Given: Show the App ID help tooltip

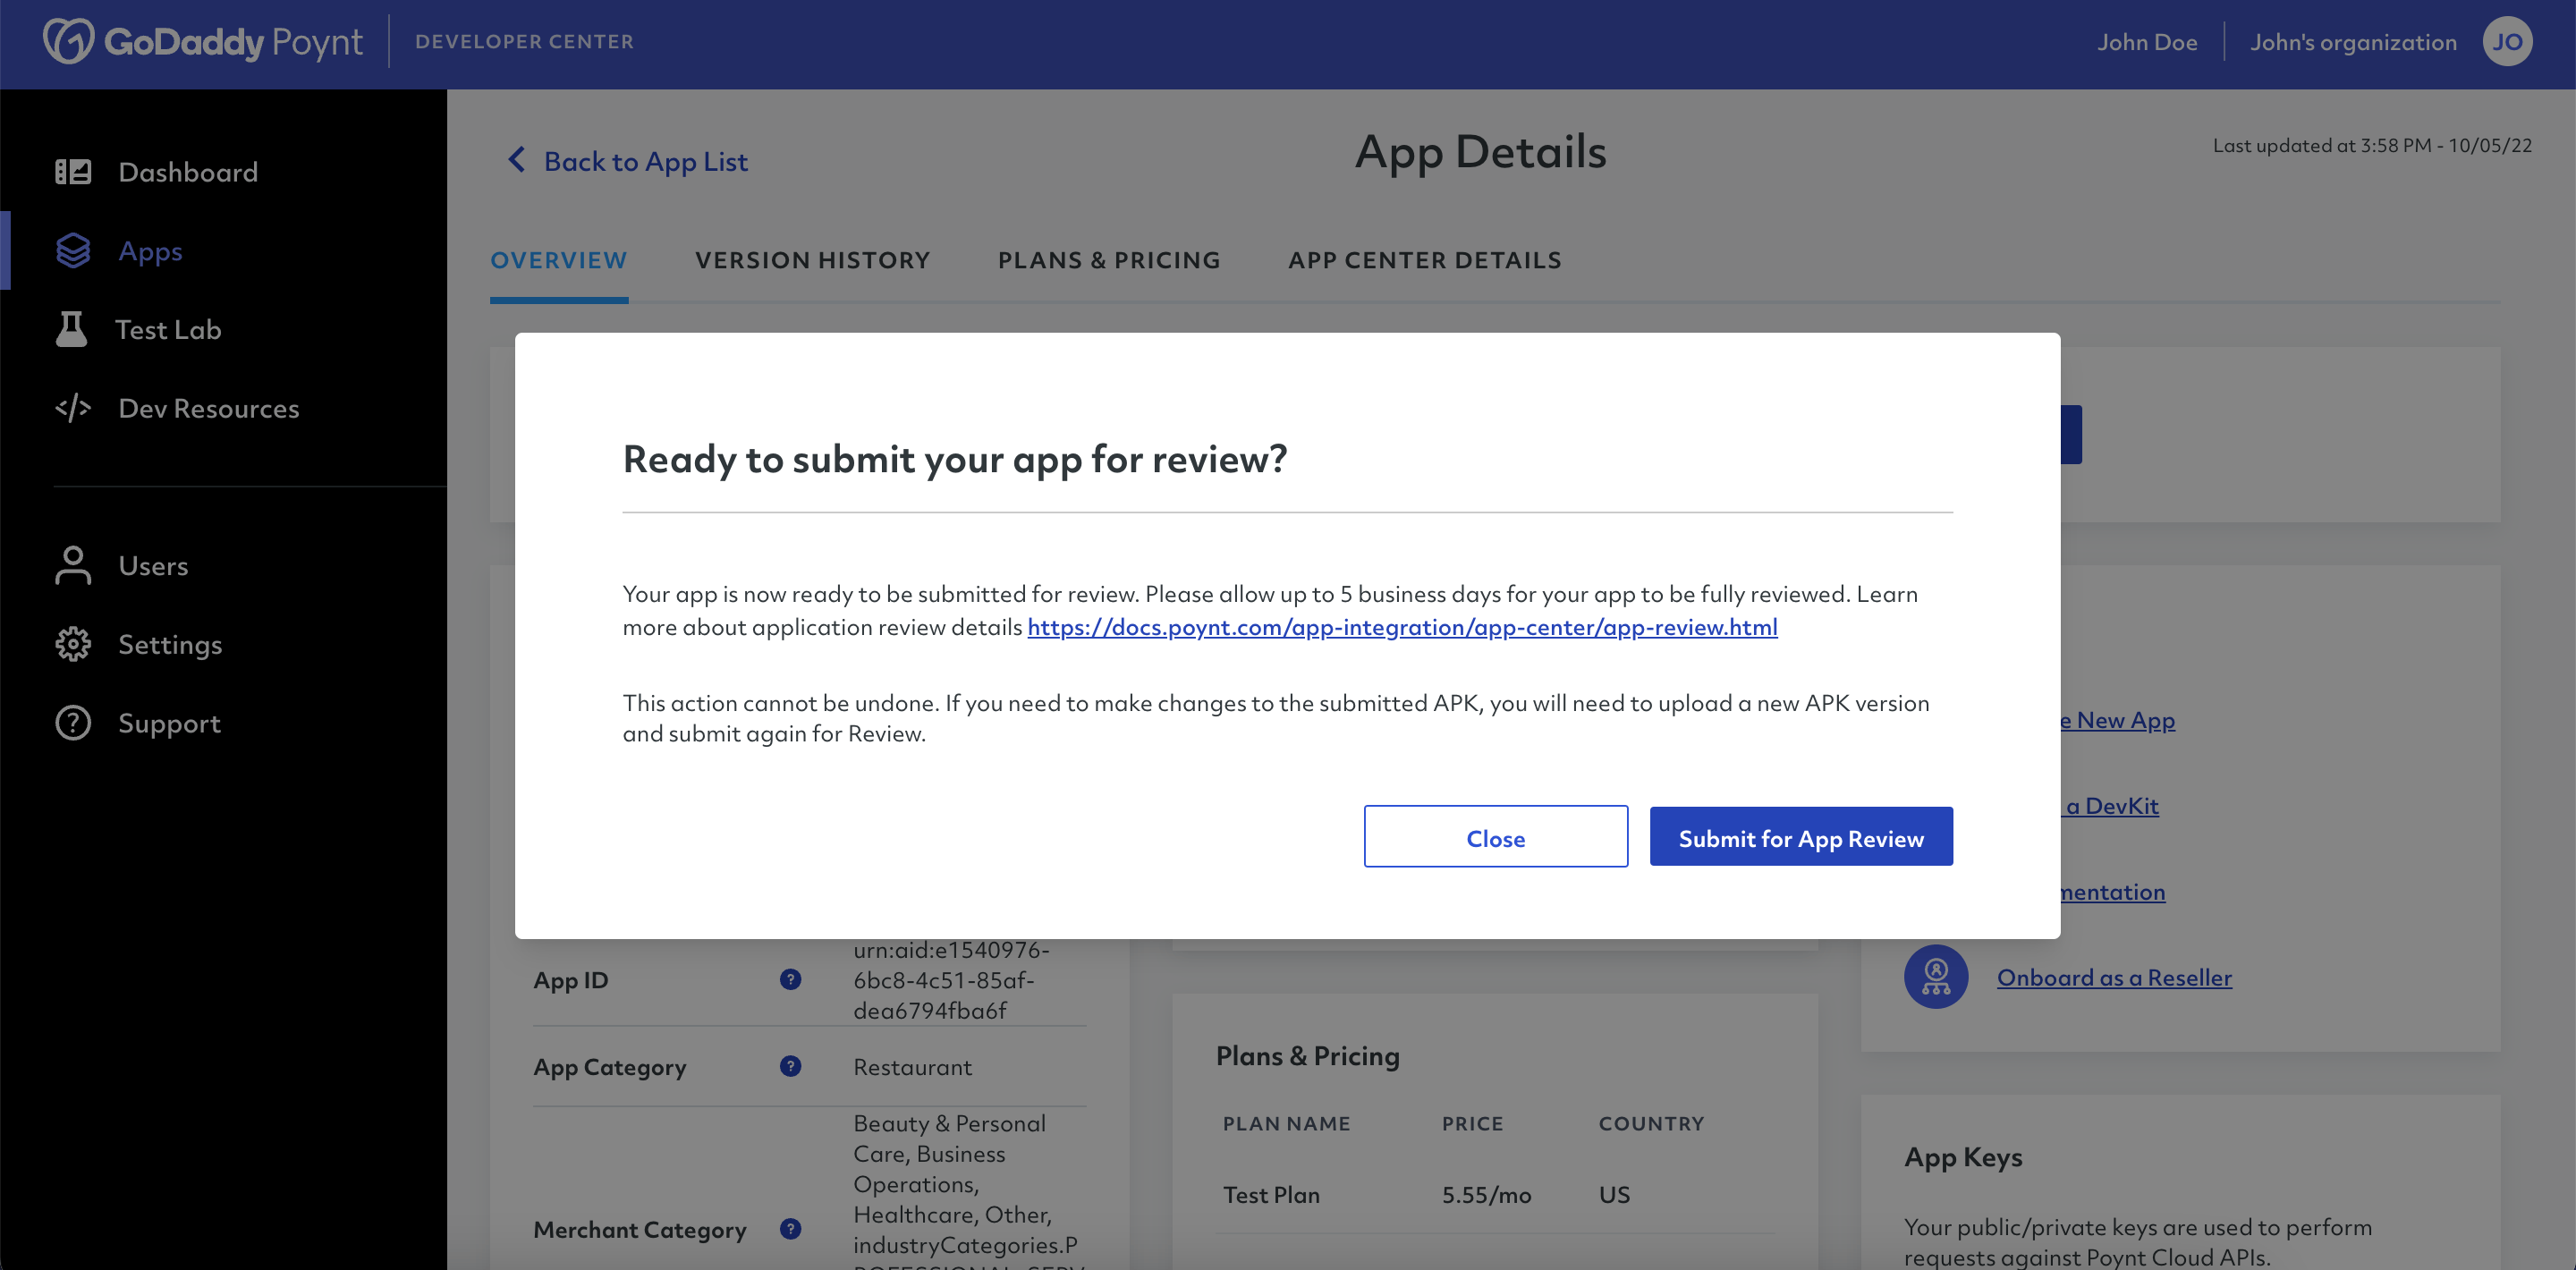Looking at the screenshot, I should 790,980.
